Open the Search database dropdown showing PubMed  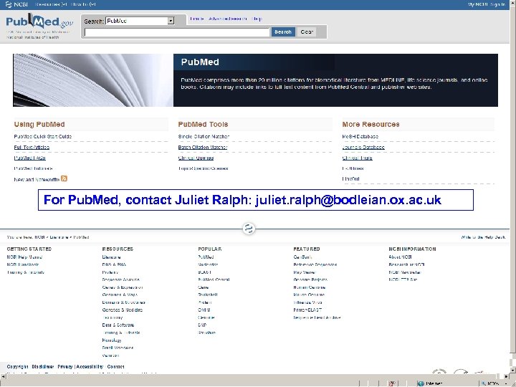click(140, 21)
